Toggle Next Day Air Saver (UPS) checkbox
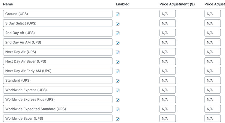This screenshot has width=225, height=123. point(118,62)
